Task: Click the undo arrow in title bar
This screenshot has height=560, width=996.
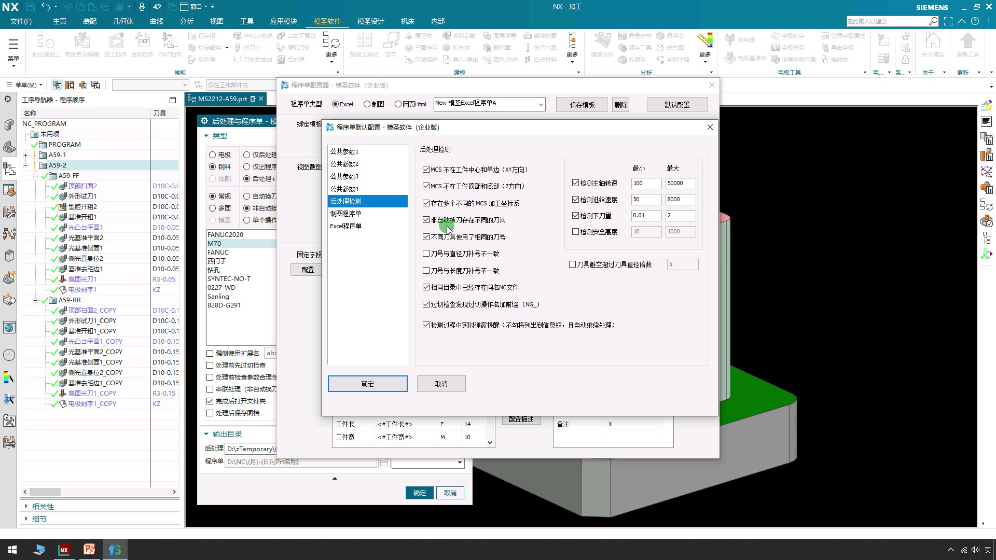Action: click(x=46, y=7)
